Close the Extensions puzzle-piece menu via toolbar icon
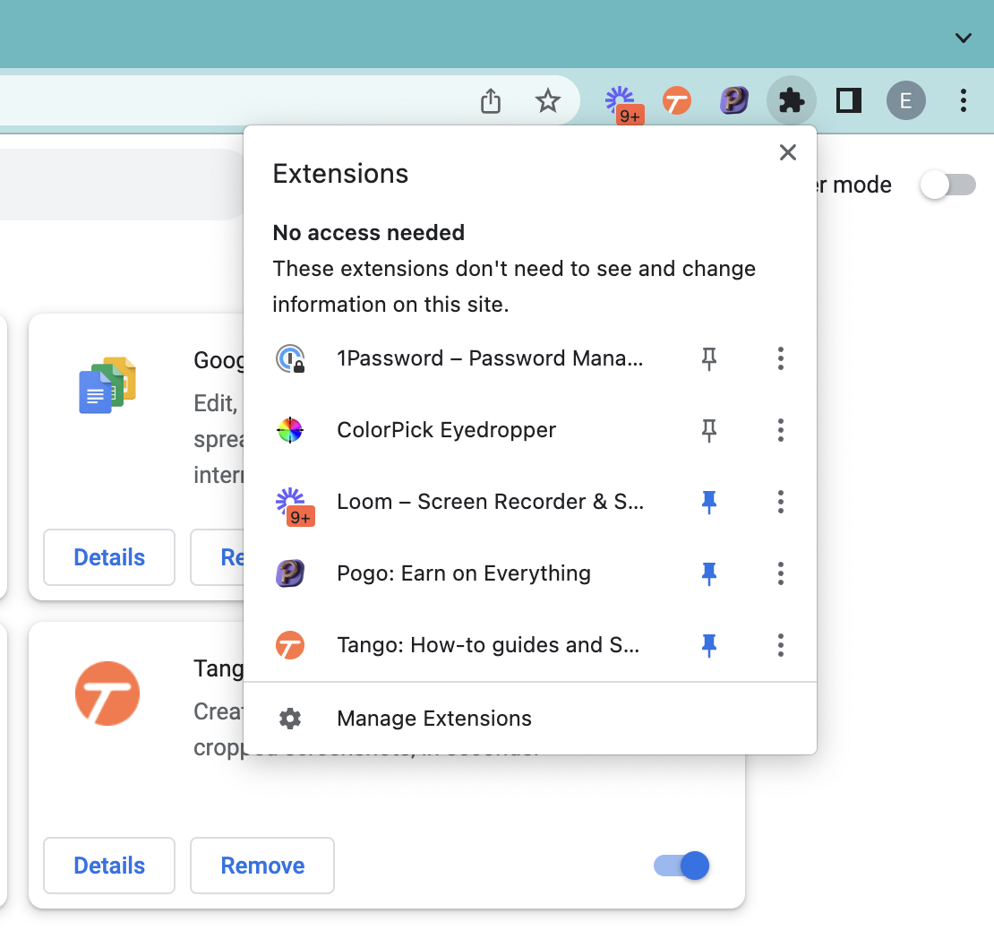This screenshot has height=939, width=994. (792, 100)
